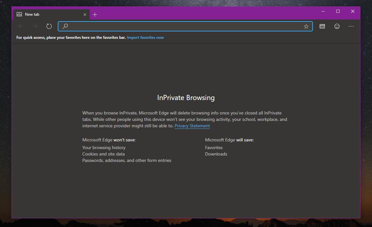Close the New tab tab
The image size is (372, 227).
click(x=85, y=15)
